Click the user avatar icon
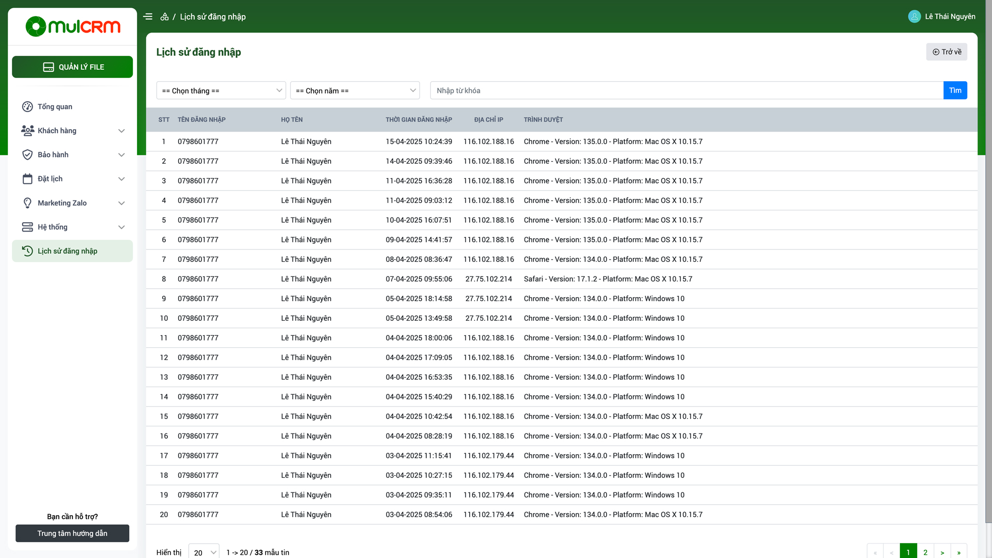Image resolution: width=992 pixels, height=558 pixels. [x=914, y=17]
